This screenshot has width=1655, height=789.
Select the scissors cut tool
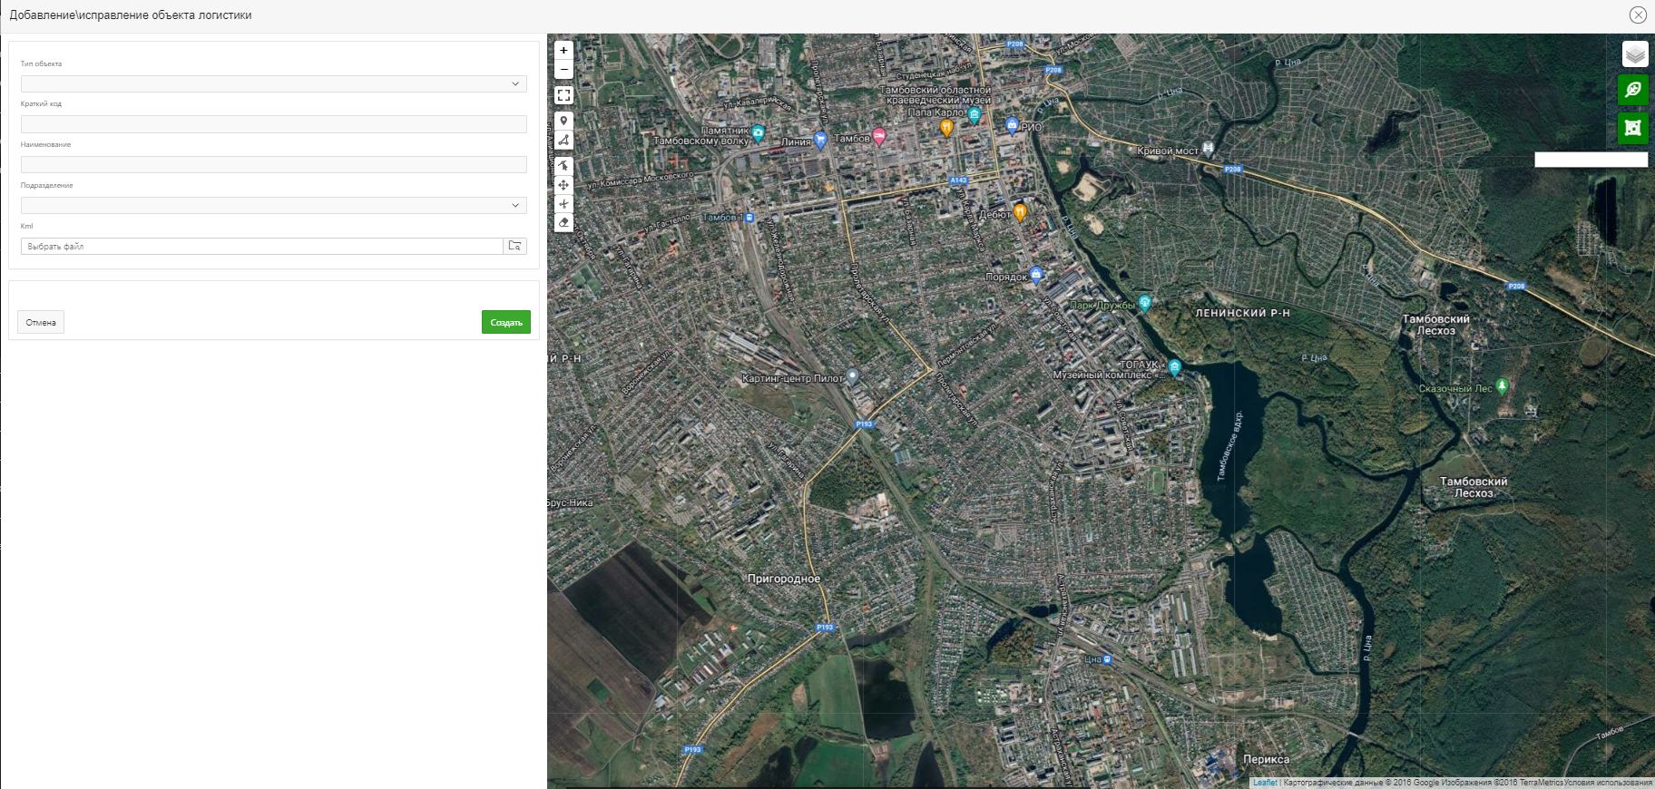coord(563,204)
